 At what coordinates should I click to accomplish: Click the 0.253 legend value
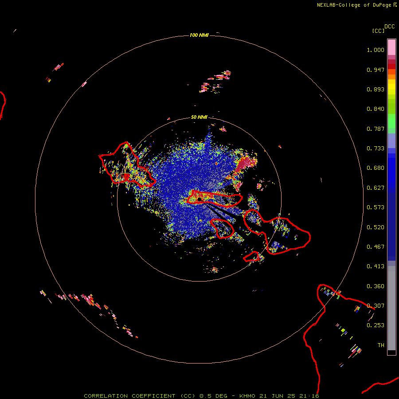click(x=376, y=325)
